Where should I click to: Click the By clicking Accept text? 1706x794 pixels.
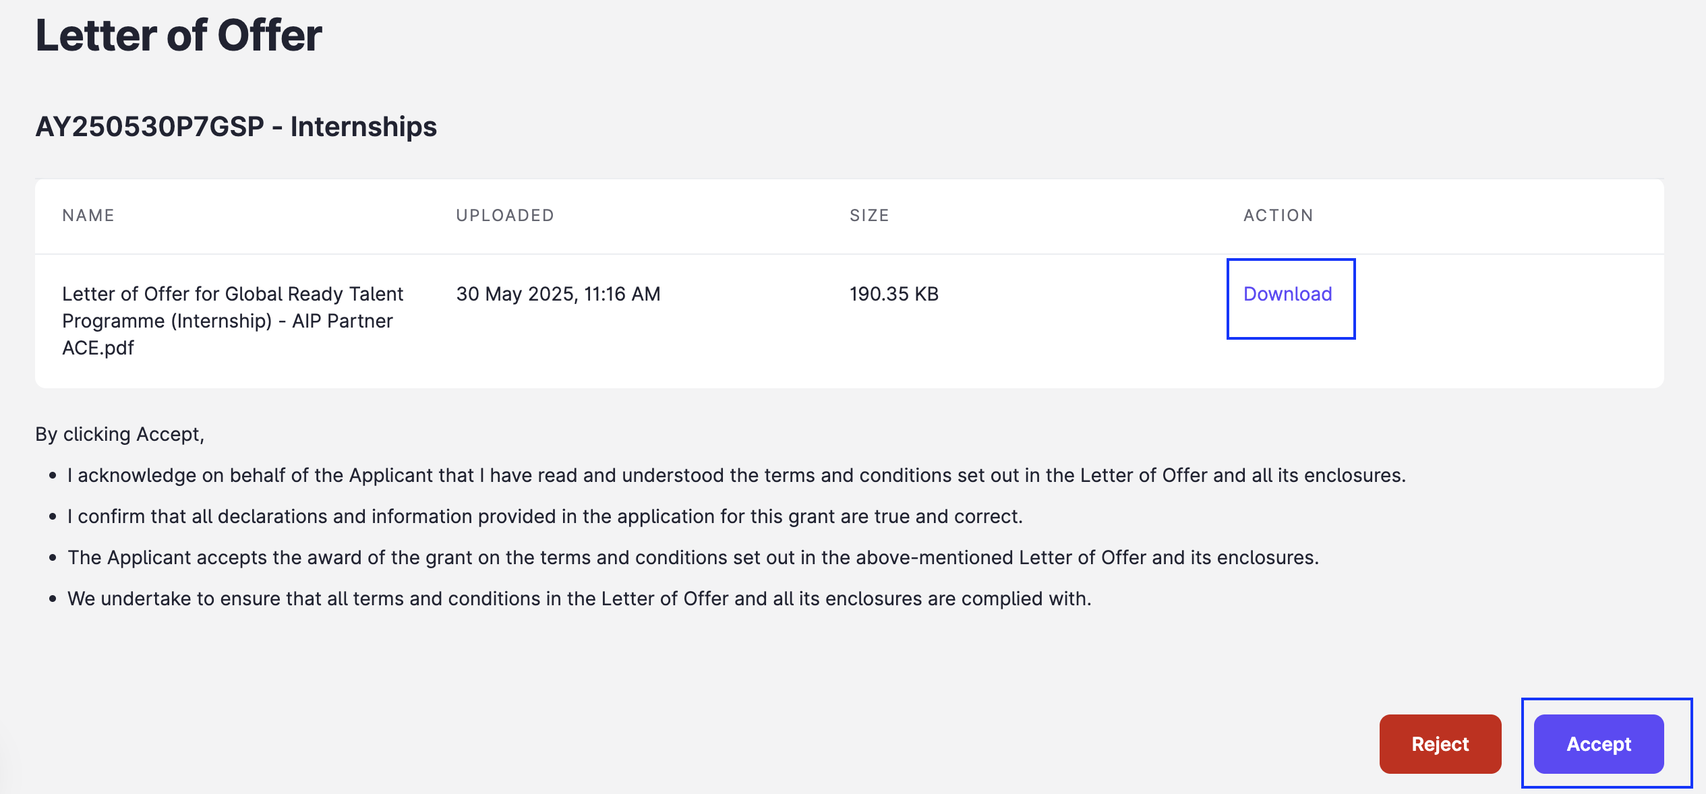click(119, 434)
